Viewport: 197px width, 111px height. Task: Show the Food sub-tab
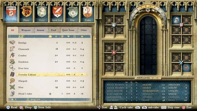(53, 30)
